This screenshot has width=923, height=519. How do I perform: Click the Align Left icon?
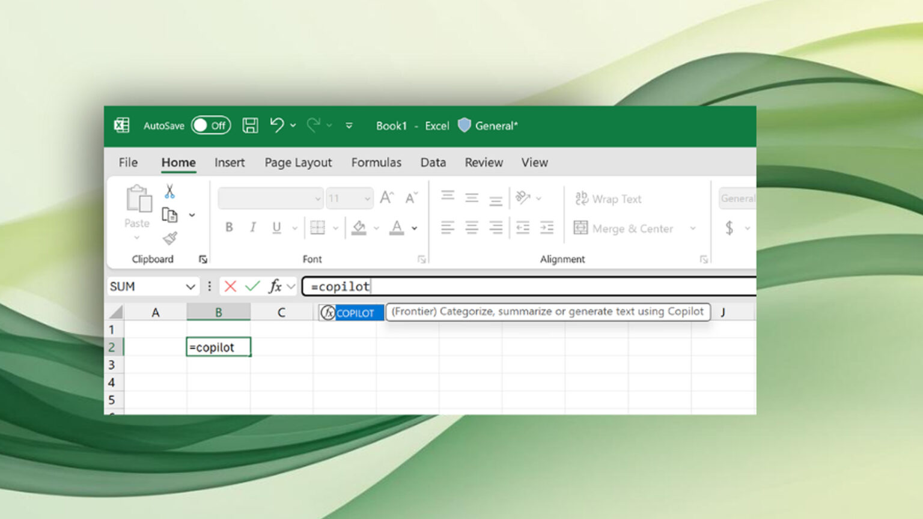(448, 227)
